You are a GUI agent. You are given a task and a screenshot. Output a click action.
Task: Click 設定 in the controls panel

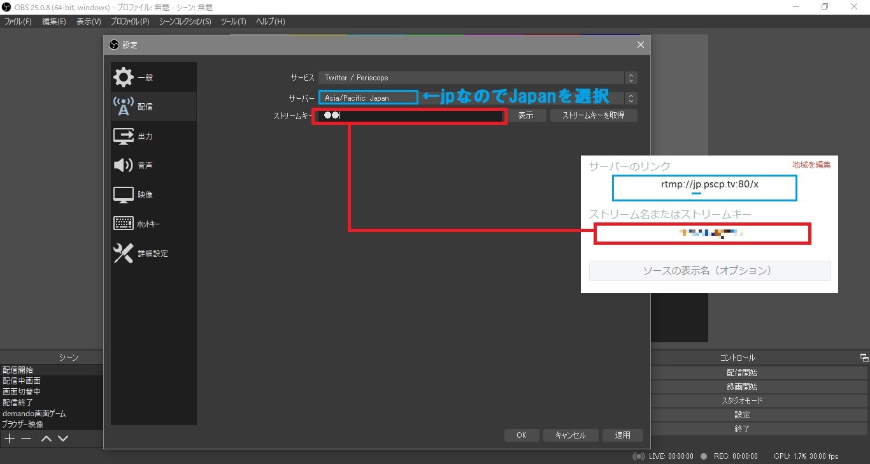(x=742, y=415)
